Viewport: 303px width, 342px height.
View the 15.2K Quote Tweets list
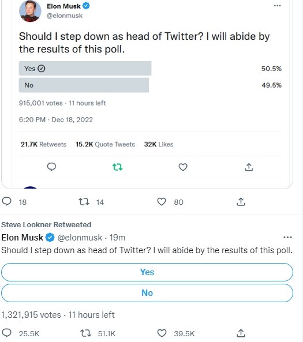(x=105, y=144)
